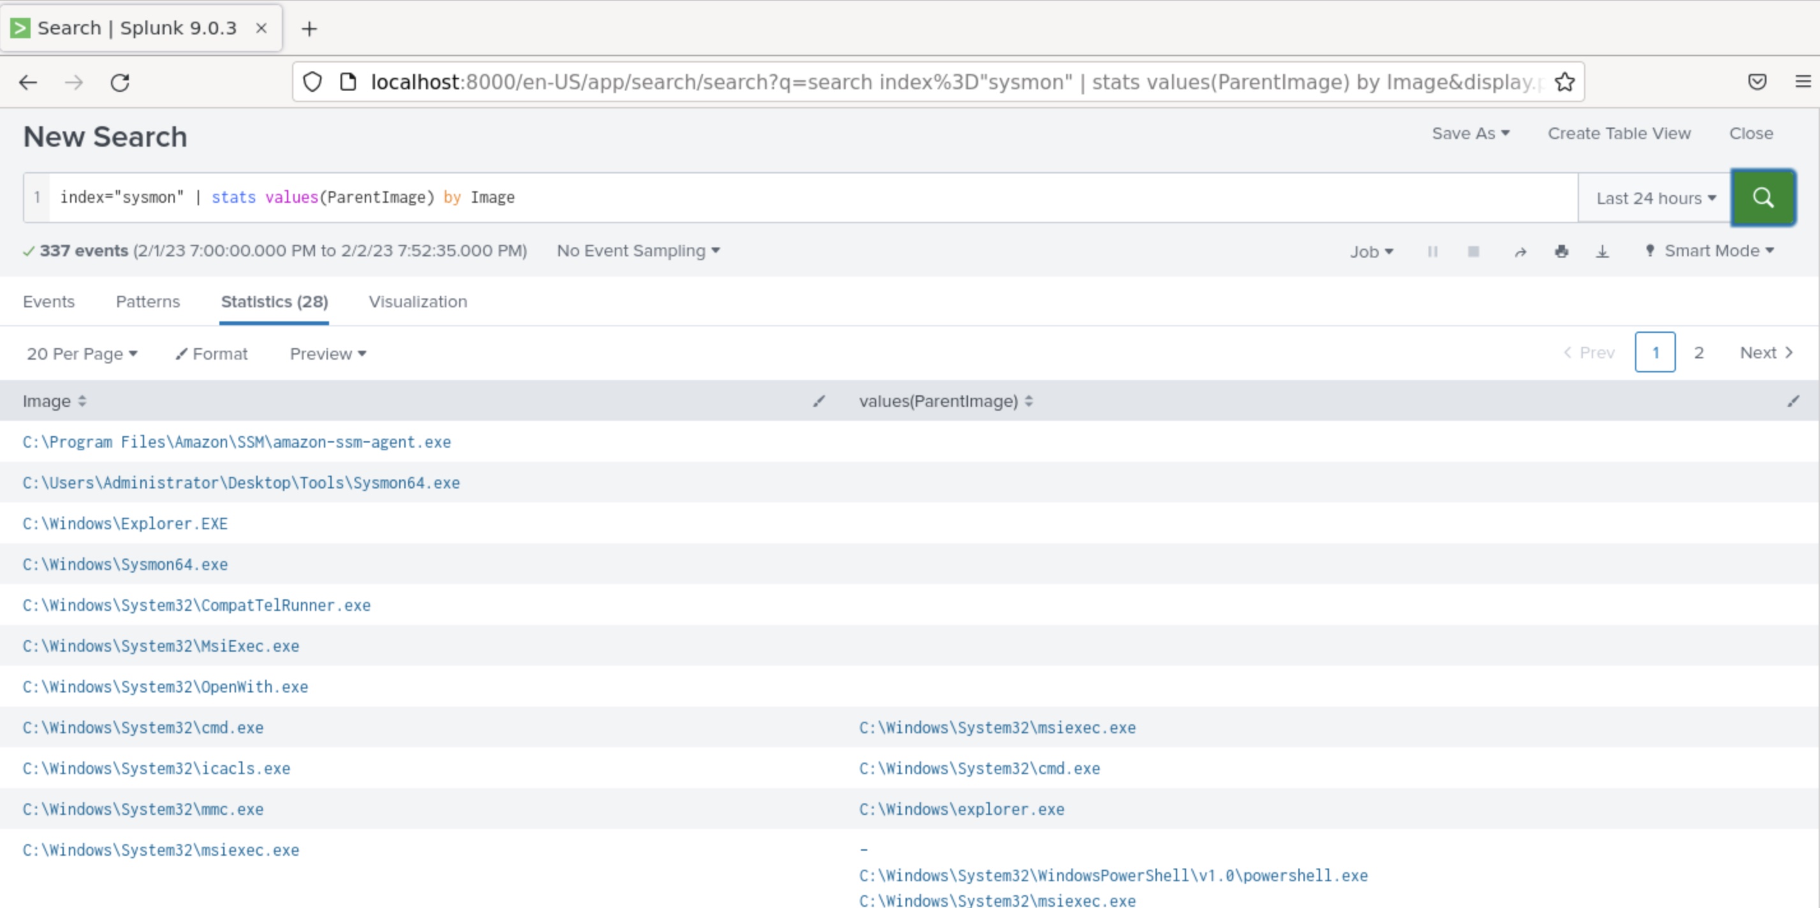Export the search results
The width and height of the screenshot is (1820, 908).
pos(1603,252)
